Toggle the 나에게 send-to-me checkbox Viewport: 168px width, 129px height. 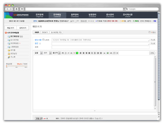43,40
